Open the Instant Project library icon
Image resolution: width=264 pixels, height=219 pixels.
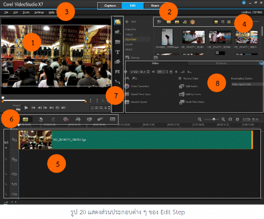(117, 32)
